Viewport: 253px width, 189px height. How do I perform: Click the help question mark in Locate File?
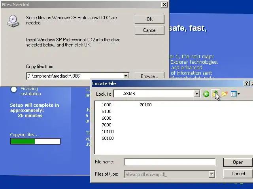click(x=246, y=83)
